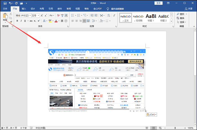Open ribbon display options icon
Screen dimensions: 197x130
[168, 3]
